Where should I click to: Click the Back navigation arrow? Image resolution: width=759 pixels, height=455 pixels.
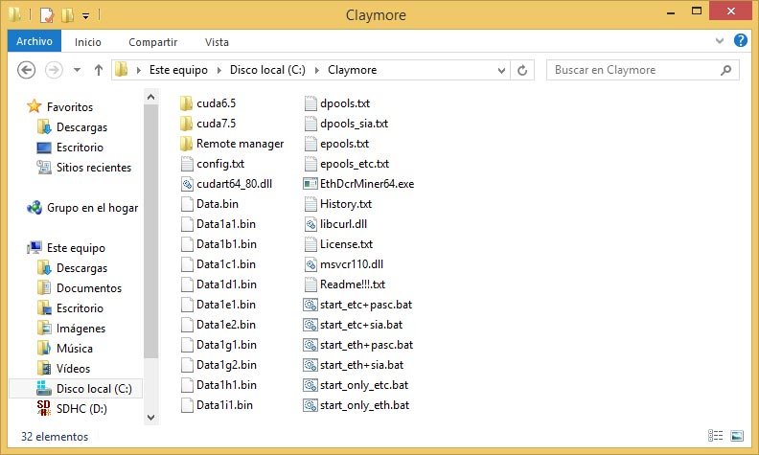click(x=27, y=70)
